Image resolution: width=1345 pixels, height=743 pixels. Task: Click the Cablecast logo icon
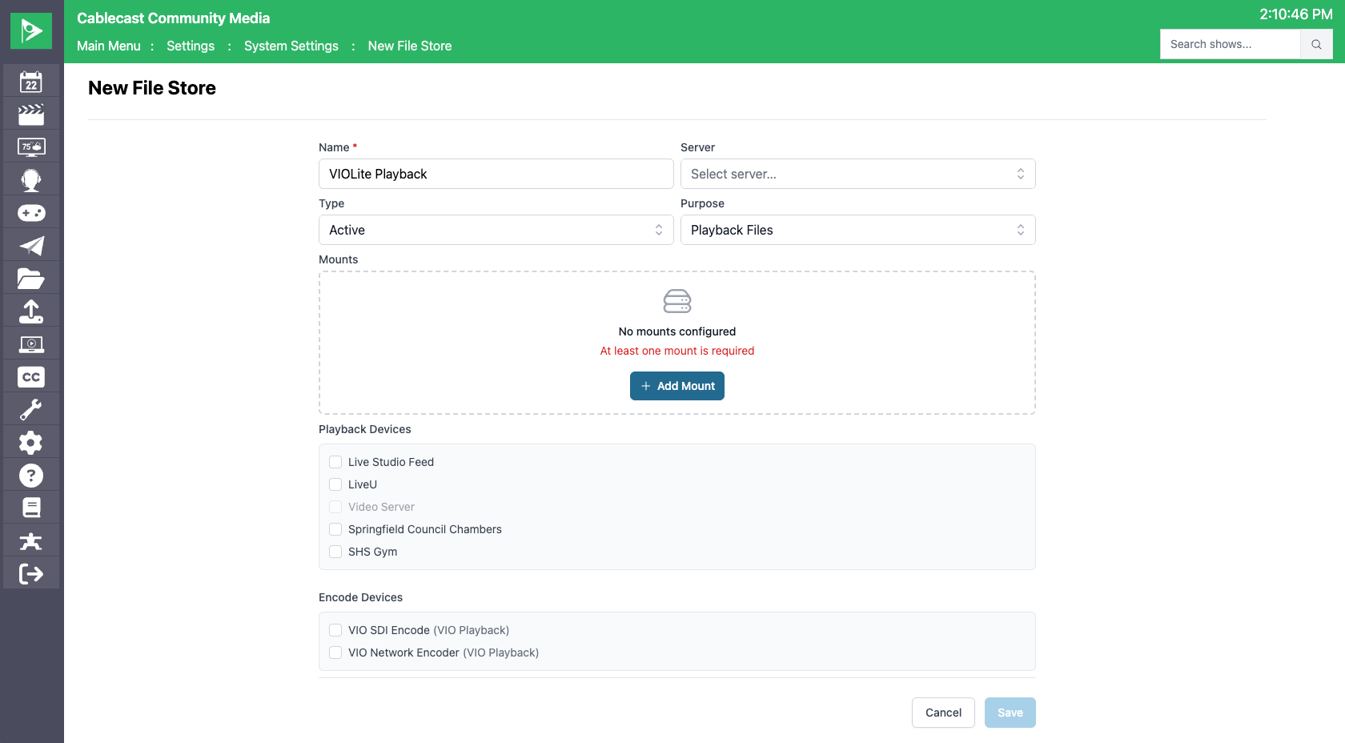(x=31, y=31)
